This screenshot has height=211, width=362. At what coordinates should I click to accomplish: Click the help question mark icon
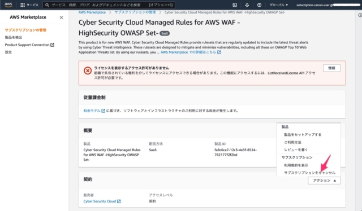click(x=259, y=5)
